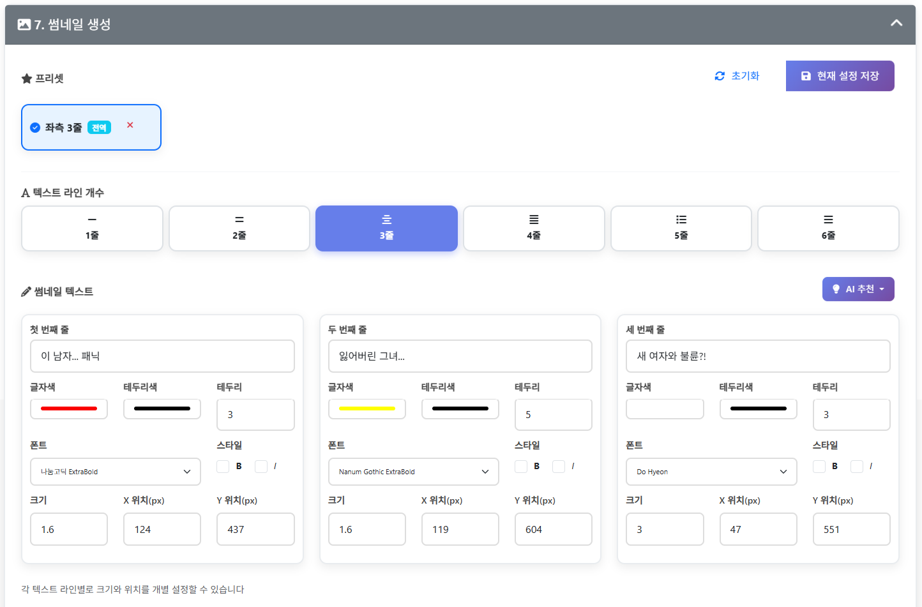Open the white text color swatch for third line
Image resolution: width=922 pixels, height=607 pixels.
point(665,408)
